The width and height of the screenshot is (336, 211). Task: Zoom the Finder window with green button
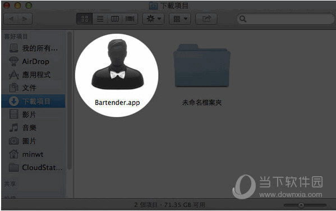tap(29, 6)
